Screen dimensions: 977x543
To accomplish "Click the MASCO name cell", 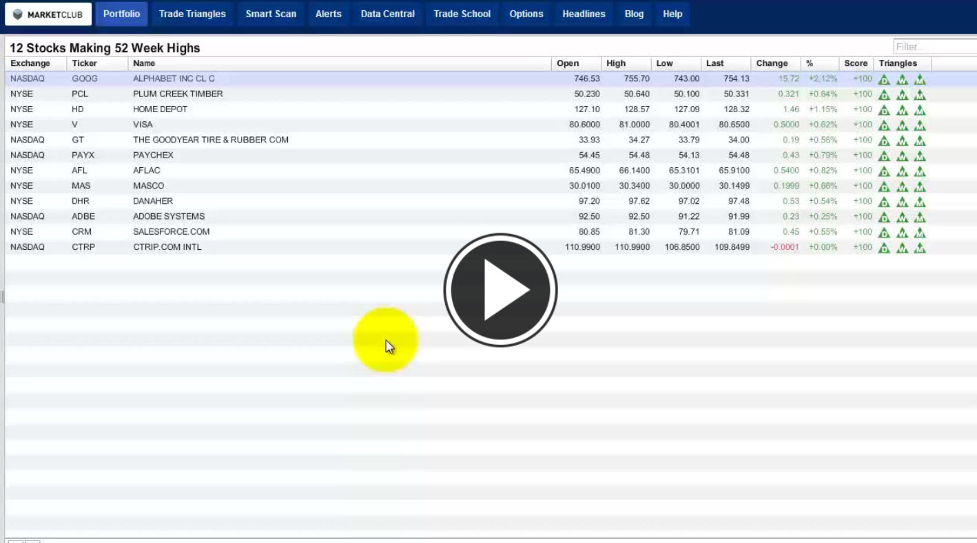I will click(x=149, y=186).
